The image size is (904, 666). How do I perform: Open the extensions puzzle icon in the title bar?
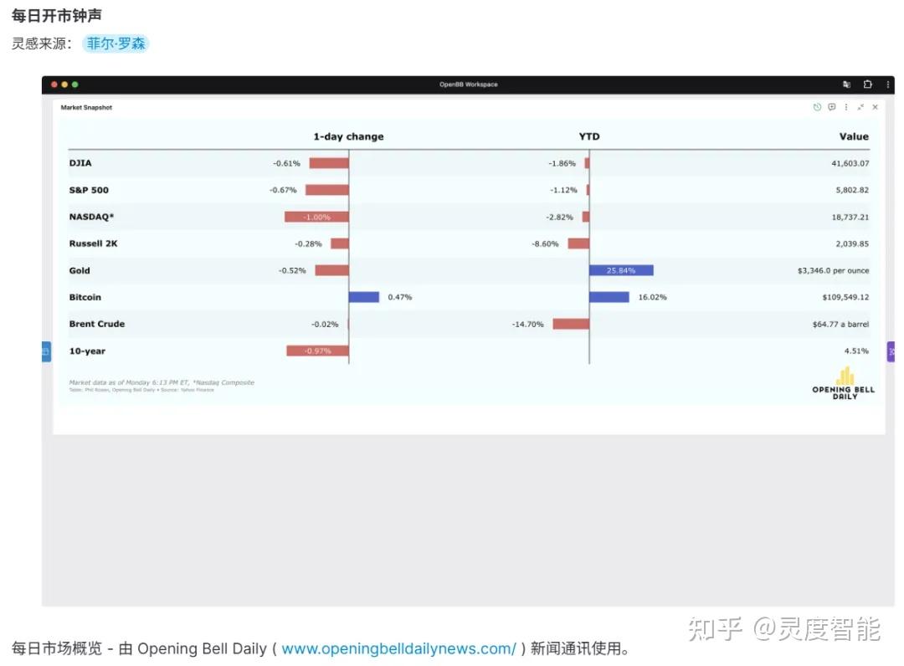pos(867,85)
